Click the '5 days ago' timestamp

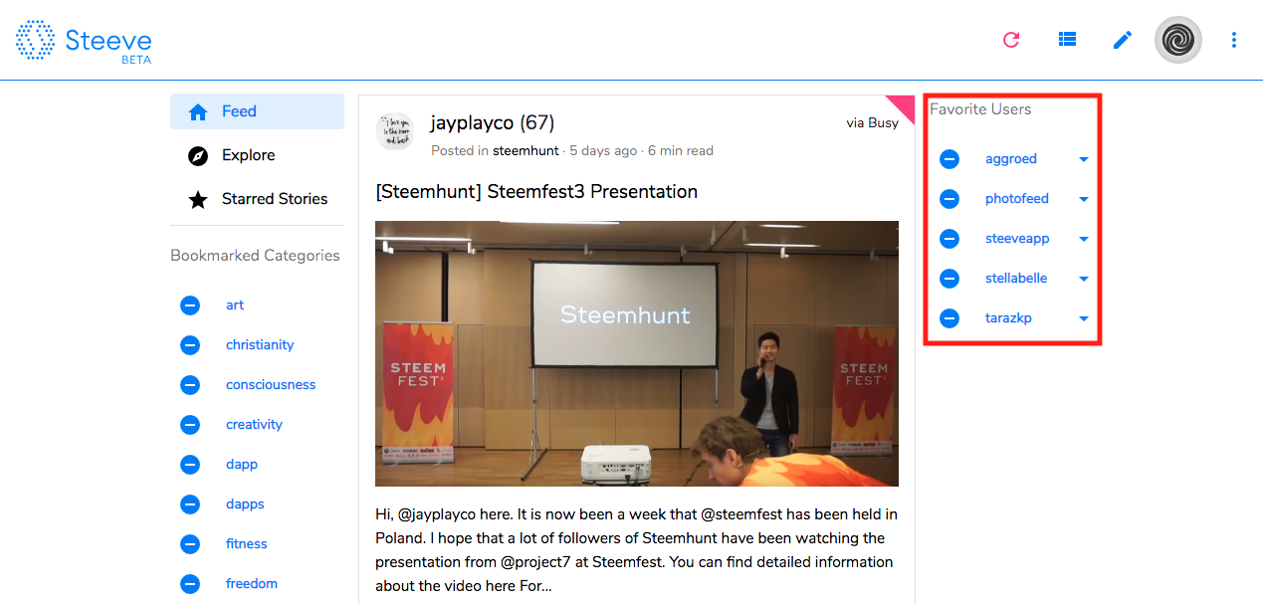tap(603, 151)
